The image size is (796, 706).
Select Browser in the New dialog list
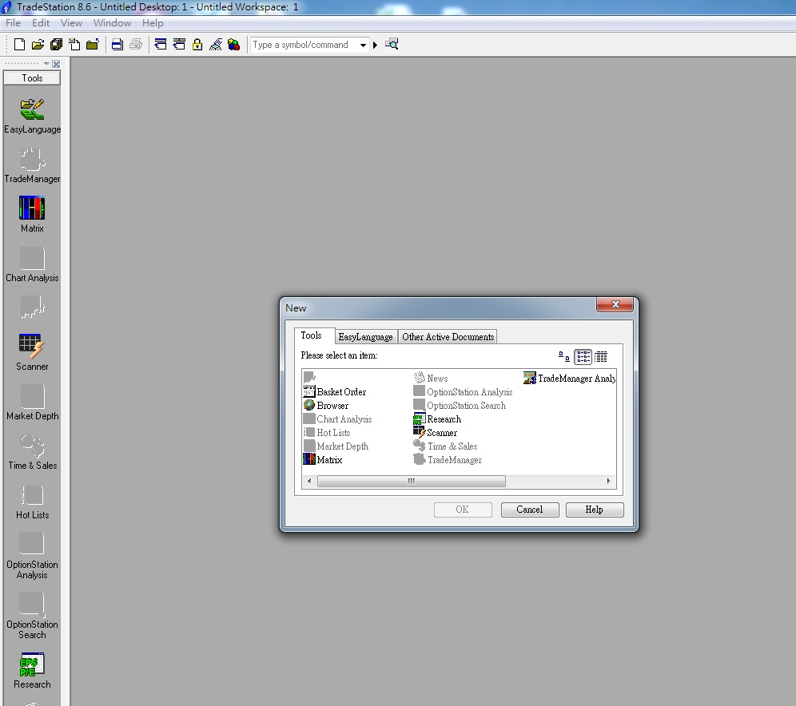point(326,406)
